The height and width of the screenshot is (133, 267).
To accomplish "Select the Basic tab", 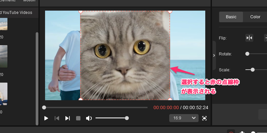I will click(231, 17).
